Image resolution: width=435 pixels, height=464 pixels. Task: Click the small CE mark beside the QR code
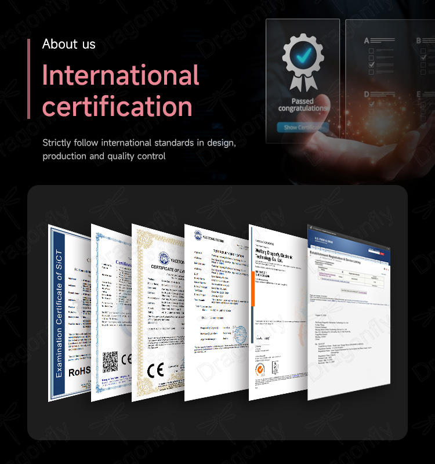tap(128, 360)
